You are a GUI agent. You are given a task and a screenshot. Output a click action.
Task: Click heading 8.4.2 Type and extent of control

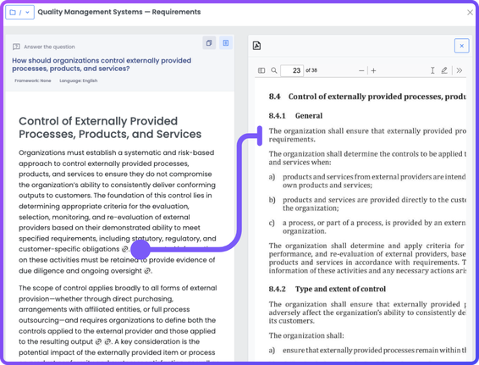(x=328, y=289)
